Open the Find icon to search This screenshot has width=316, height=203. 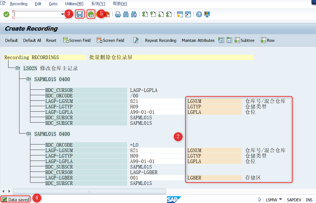click(x=126, y=14)
